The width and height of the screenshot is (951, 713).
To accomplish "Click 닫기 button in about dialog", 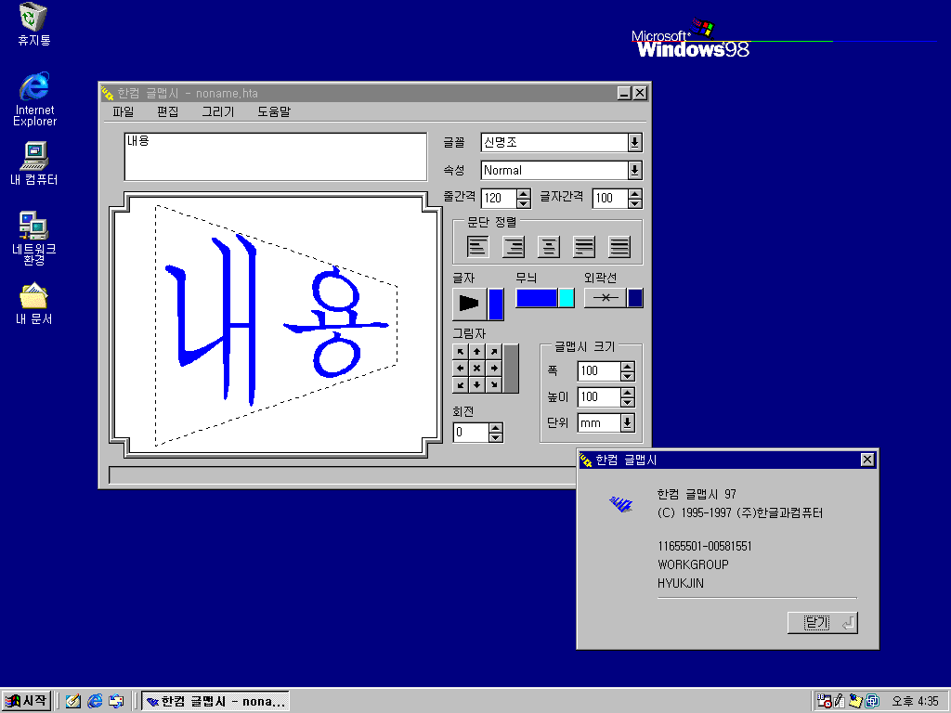I will click(x=823, y=623).
